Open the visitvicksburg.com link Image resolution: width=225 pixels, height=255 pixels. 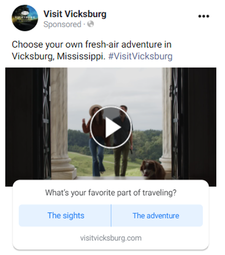point(111,238)
